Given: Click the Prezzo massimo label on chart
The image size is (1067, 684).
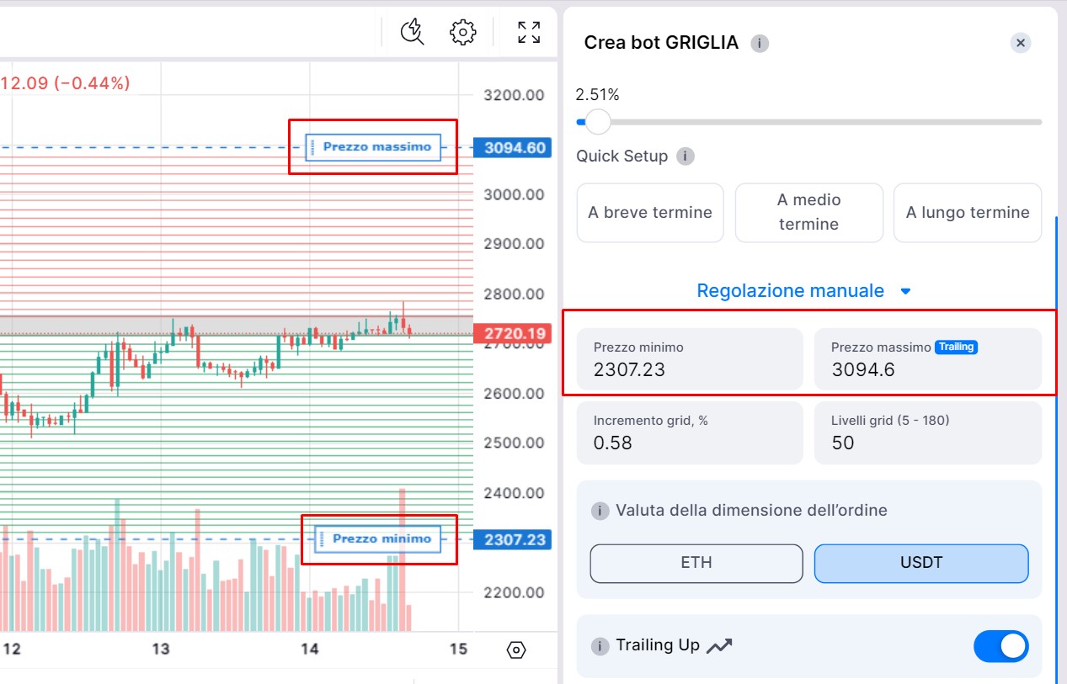Looking at the screenshot, I should coord(376,146).
